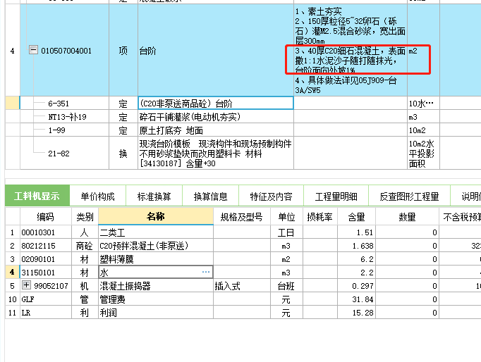This screenshot has height=362, width=481.
Task: Click the 碎石干铺灌浆(电动机夯实) cell
Action: pyautogui.click(x=216, y=117)
